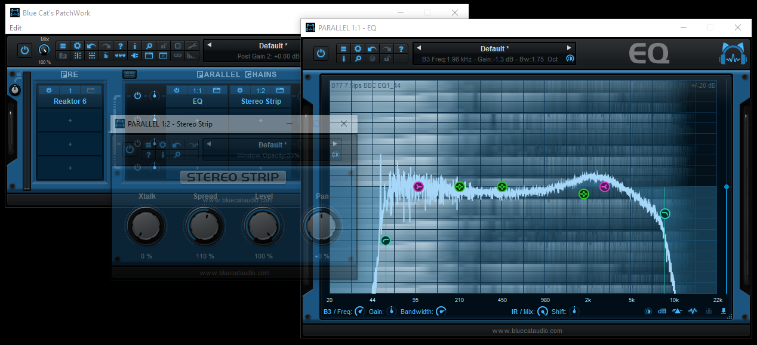Open PatchWork main menu icon
This screenshot has height=345, width=757.
pos(63,46)
